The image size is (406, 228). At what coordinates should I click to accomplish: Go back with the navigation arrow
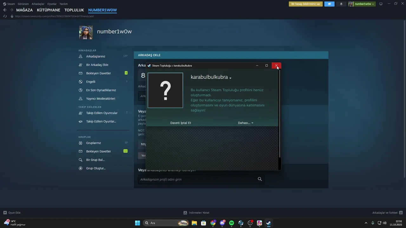(x=5, y=10)
